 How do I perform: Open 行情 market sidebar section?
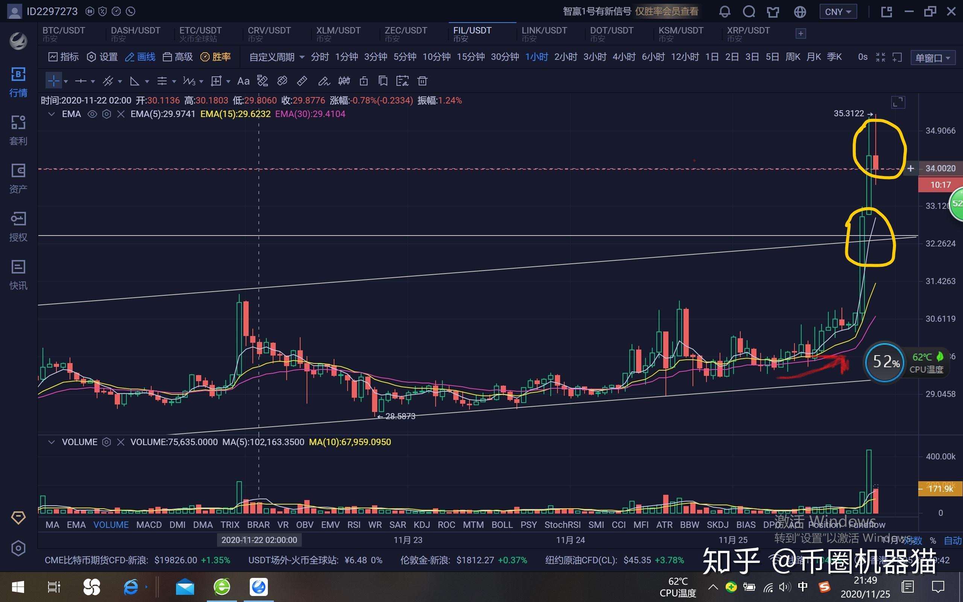[18, 82]
